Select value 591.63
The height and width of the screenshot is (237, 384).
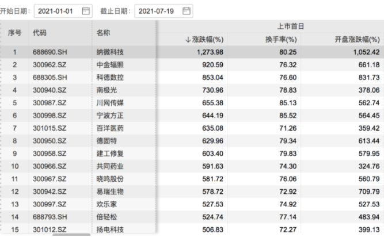pyautogui.click(x=212, y=166)
